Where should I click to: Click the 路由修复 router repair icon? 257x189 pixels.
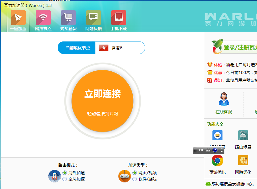pyautogui.click(x=243, y=135)
